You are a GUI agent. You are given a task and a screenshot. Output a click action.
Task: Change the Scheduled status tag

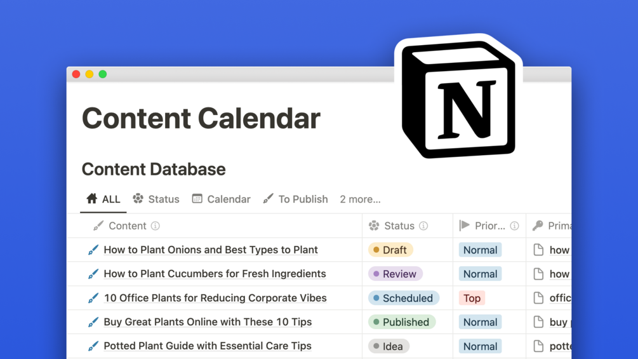(x=404, y=298)
